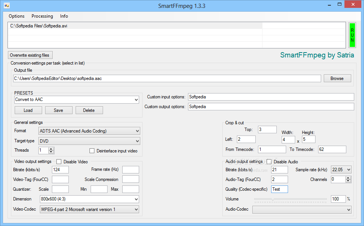Click the Frame rate (Hz) field

[130, 170]
